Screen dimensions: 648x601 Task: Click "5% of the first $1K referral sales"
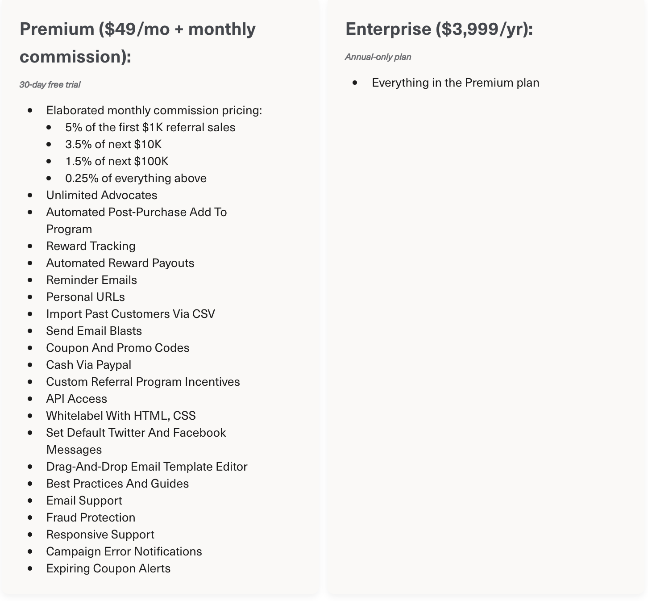(x=150, y=127)
